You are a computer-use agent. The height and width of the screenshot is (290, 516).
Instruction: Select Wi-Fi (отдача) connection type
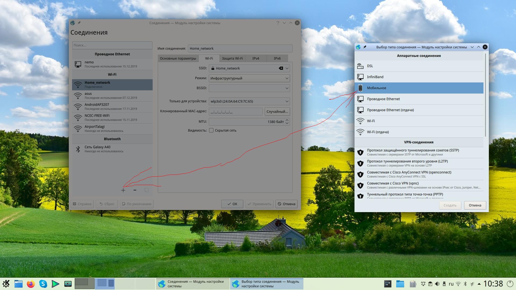tap(419, 132)
